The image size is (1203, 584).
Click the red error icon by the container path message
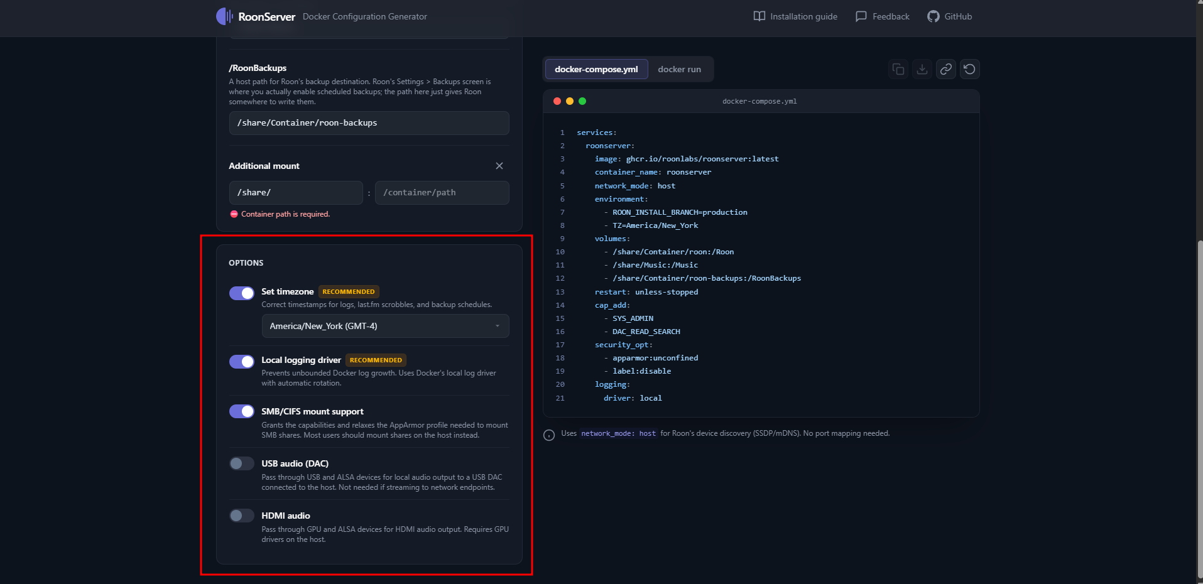point(234,214)
